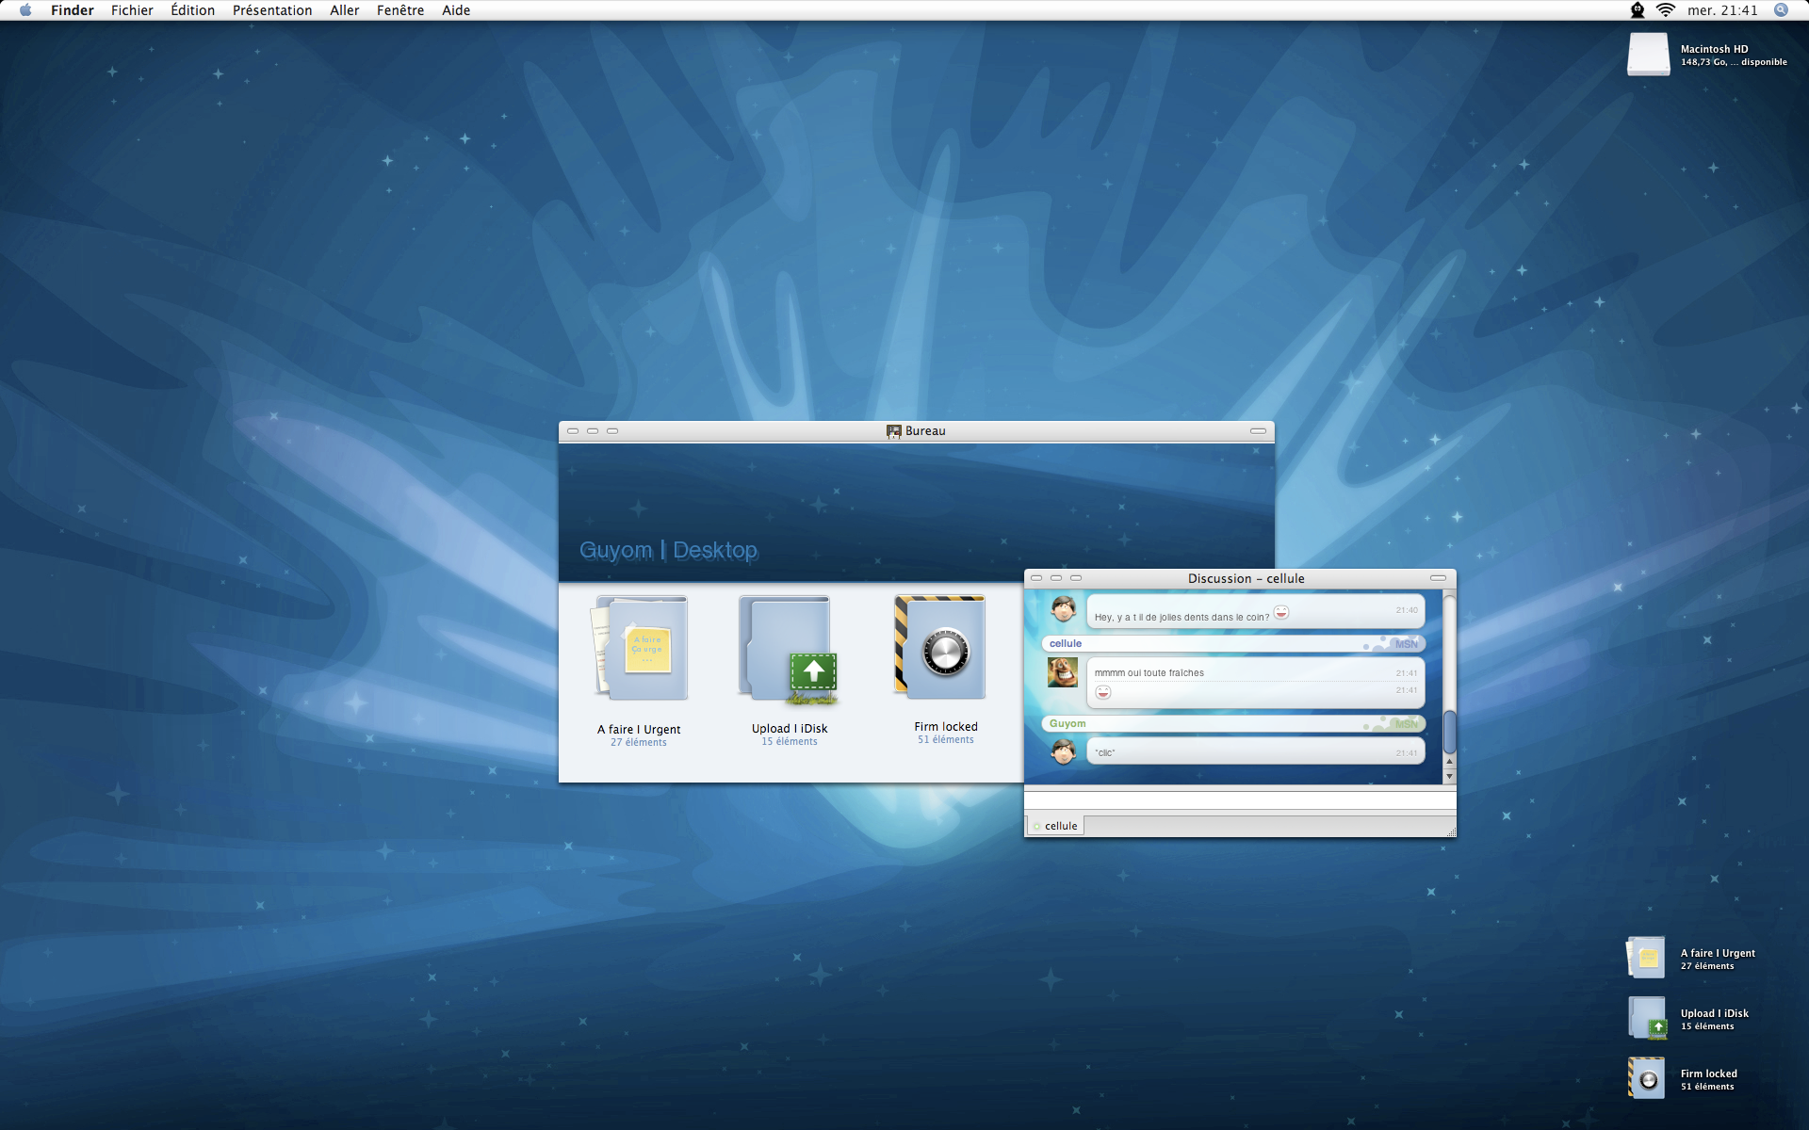Click Guyom's avatar beside the 'Hey' message

(x=1064, y=609)
